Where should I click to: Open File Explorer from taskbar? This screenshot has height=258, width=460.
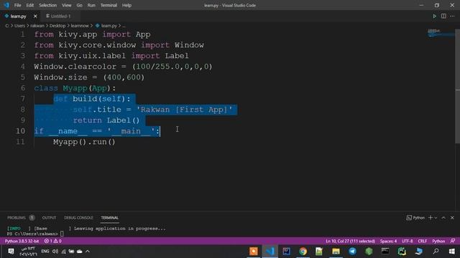coord(336,252)
